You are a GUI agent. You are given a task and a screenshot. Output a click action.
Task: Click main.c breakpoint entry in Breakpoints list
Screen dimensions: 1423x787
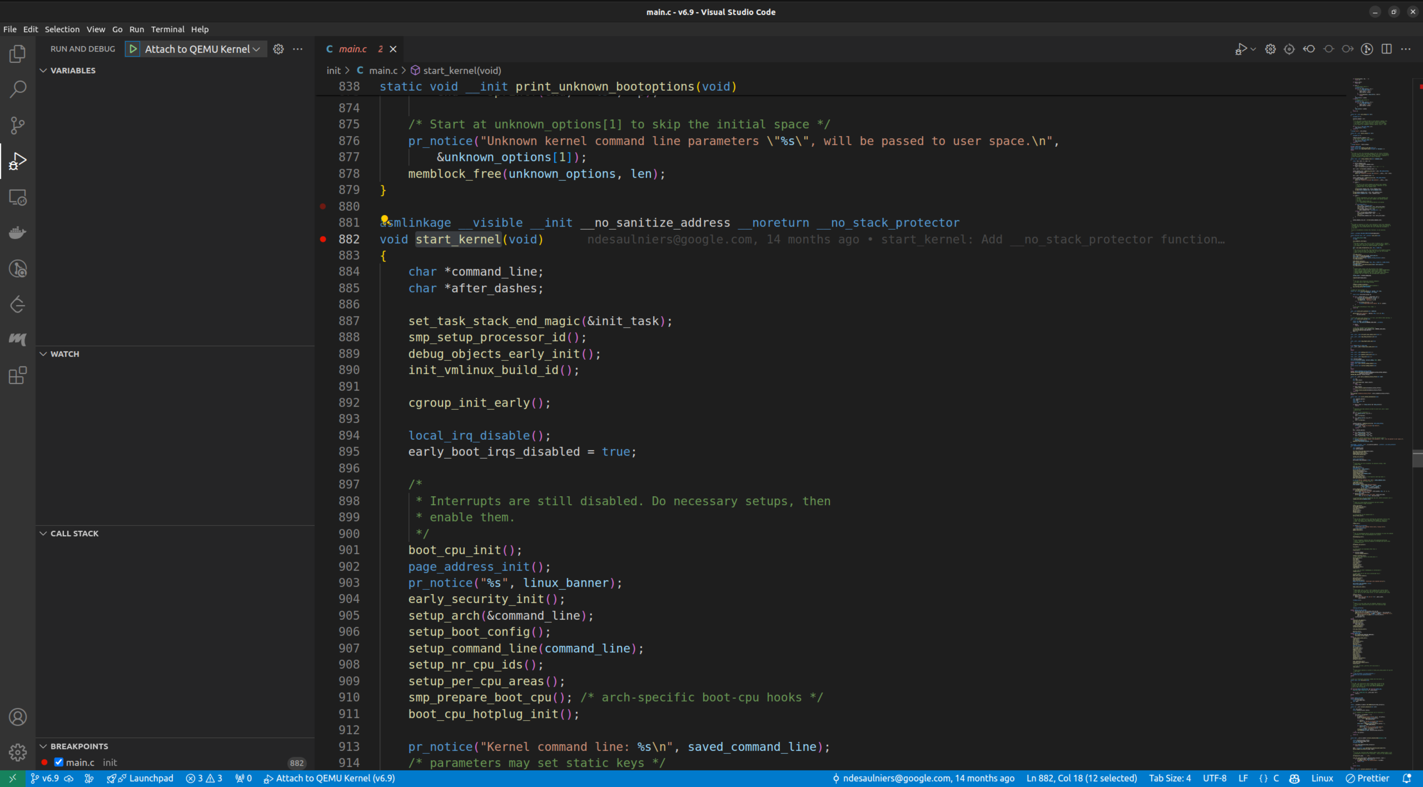pyautogui.click(x=175, y=763)
